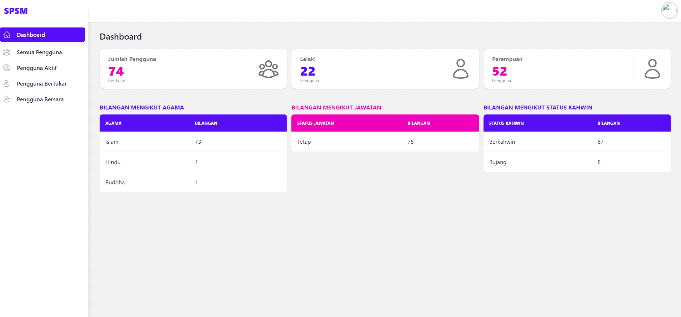Select the Berkahwin row in status table

pos(577,142)
